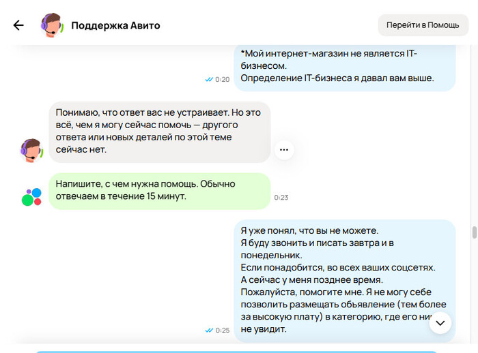This screenshot has width=478, height=353.
Task: Click the vertical scrollbar thumb
Action: [475, 232]
